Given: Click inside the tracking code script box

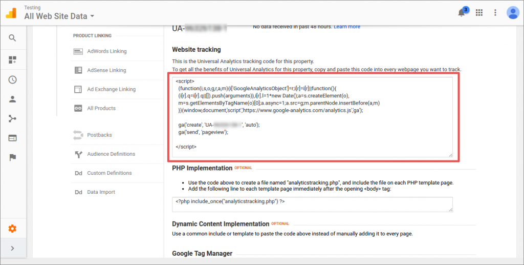Looking at the screenshot, I should pos(312,116).
